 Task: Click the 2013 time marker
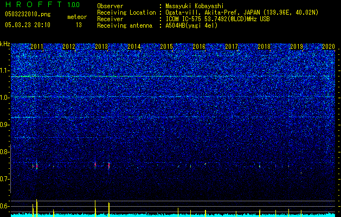click(x=101, y=46)
